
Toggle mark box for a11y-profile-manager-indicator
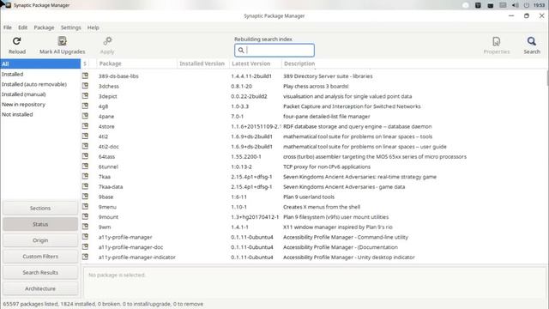pyautogui.click(x=85, y=257)
